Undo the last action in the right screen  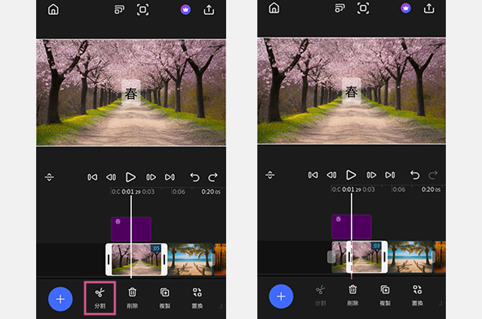pyautogui.click(x=415, y=176)
